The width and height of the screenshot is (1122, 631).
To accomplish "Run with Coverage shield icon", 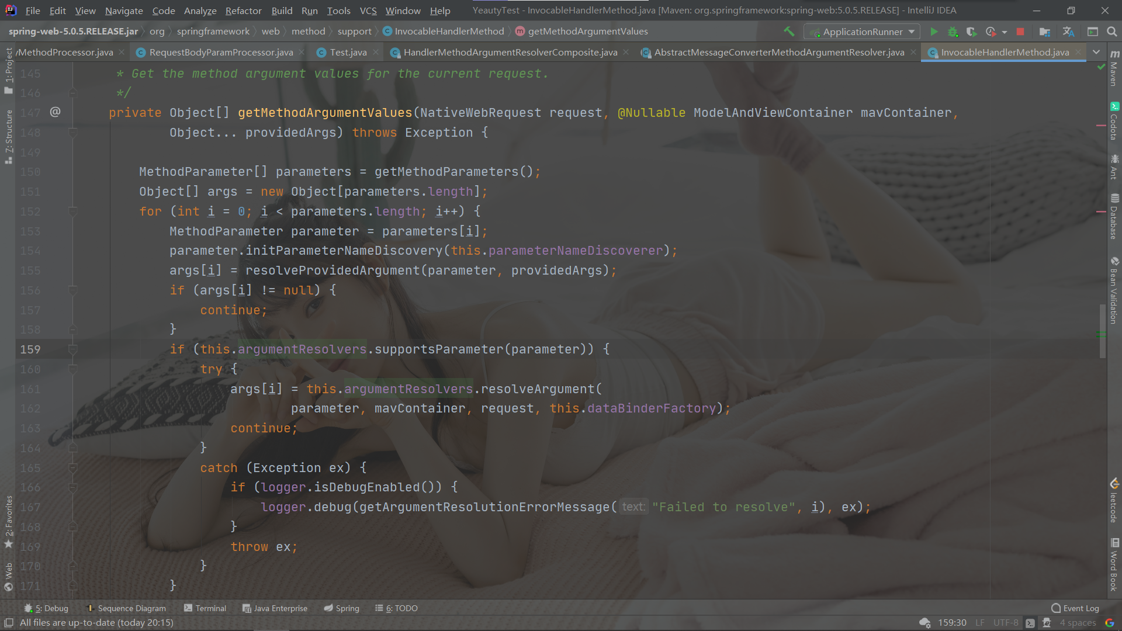I will [x=971, y=32].
